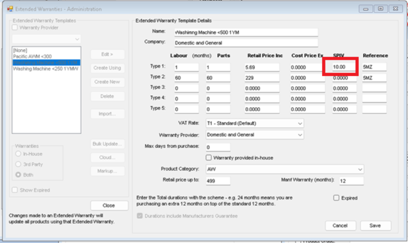Viewport: 408px width, 243px height.
Task: Select Pacific AWM <300 template
Action: (46, 56)
